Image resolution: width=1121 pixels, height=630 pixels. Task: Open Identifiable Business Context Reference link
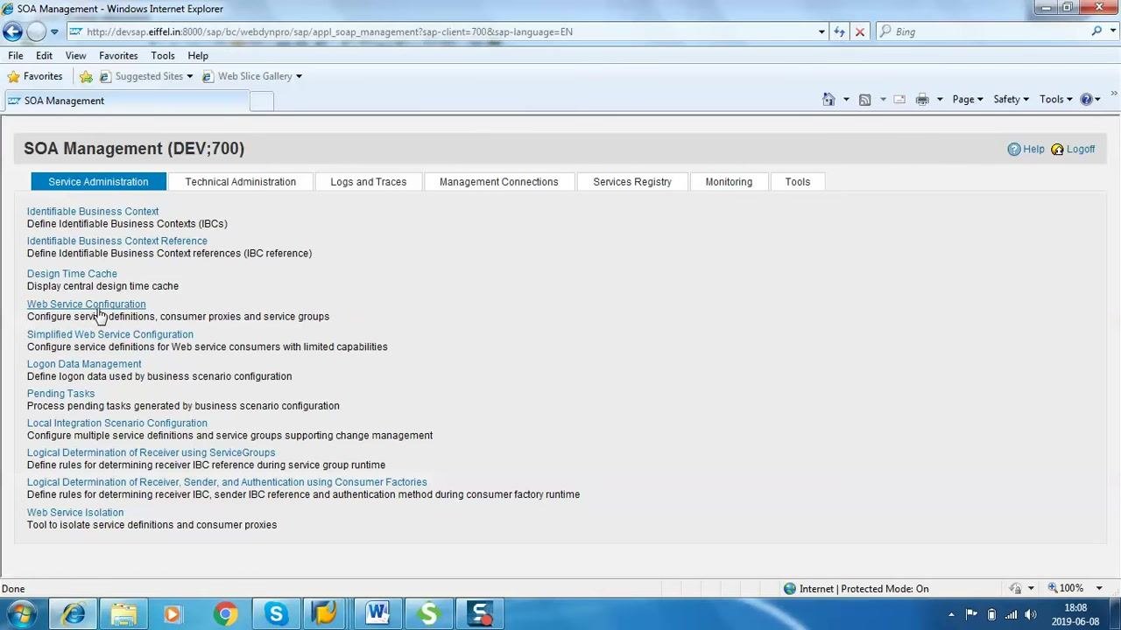(x=117, y=241)
